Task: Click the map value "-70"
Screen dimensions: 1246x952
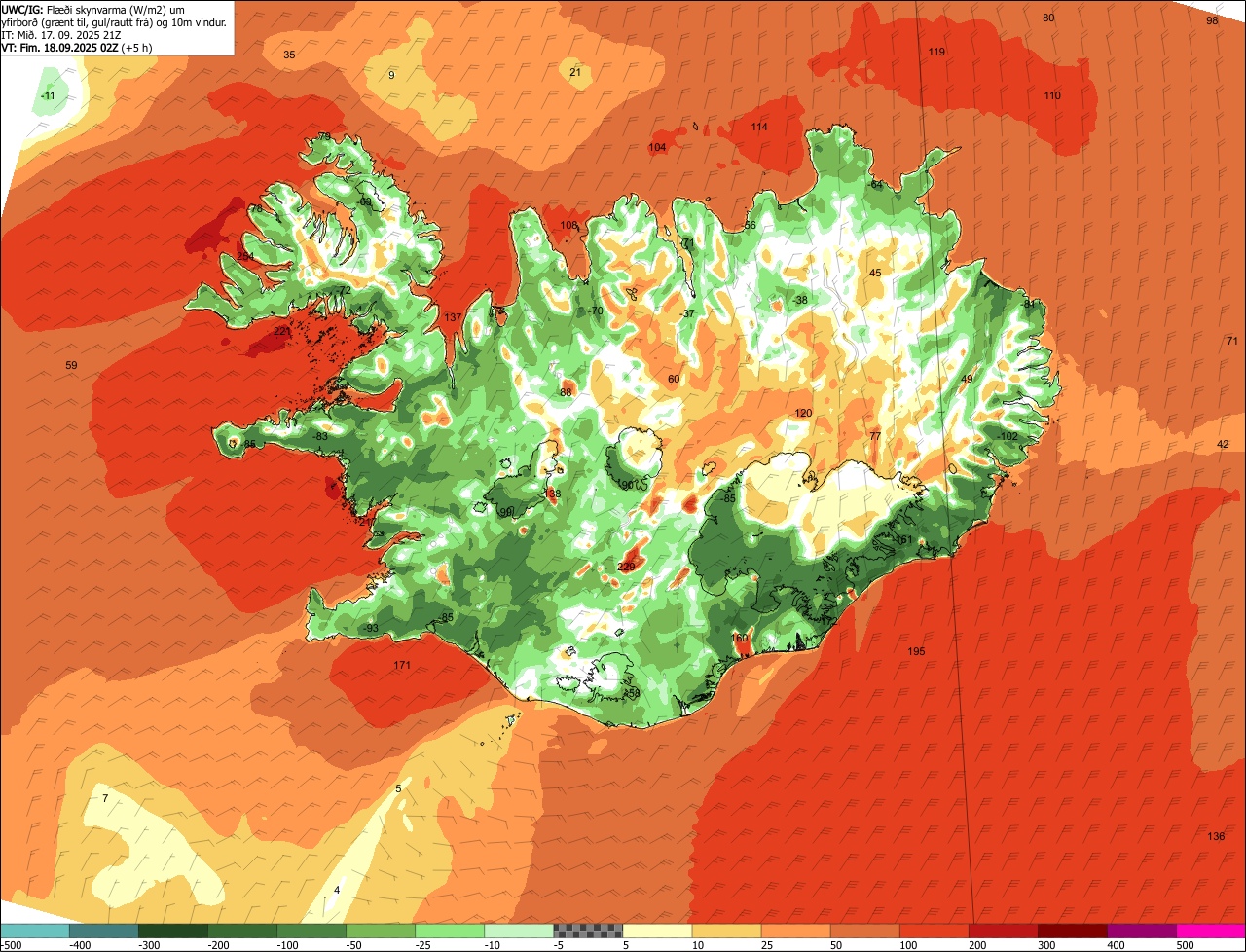Action: [x=596, y=311]
